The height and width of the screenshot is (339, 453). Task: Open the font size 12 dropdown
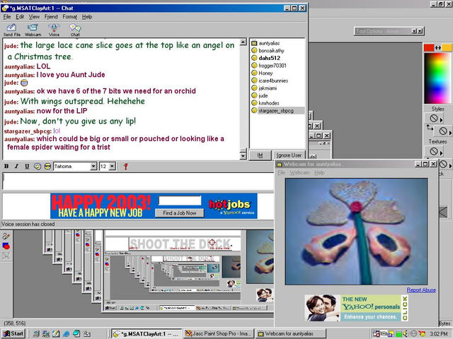113,167
